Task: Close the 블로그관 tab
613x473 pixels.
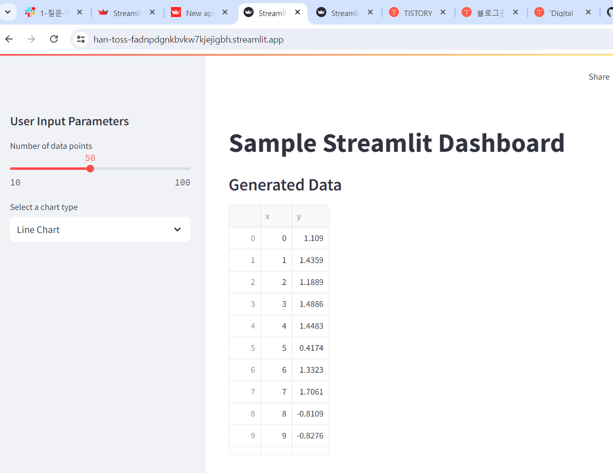Action: click(515, 12)
